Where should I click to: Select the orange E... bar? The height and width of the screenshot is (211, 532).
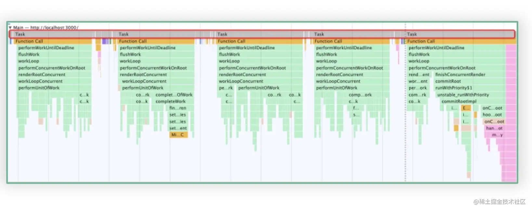tap(466, 108)
